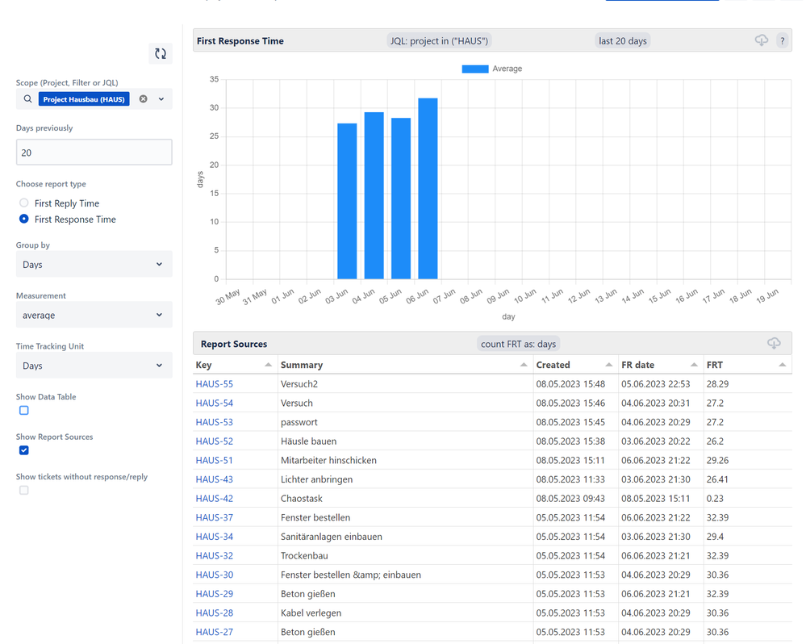This screenshot has height=644, width=806.
Task: Download the First Response Time chart
Action: pos(761,40)
